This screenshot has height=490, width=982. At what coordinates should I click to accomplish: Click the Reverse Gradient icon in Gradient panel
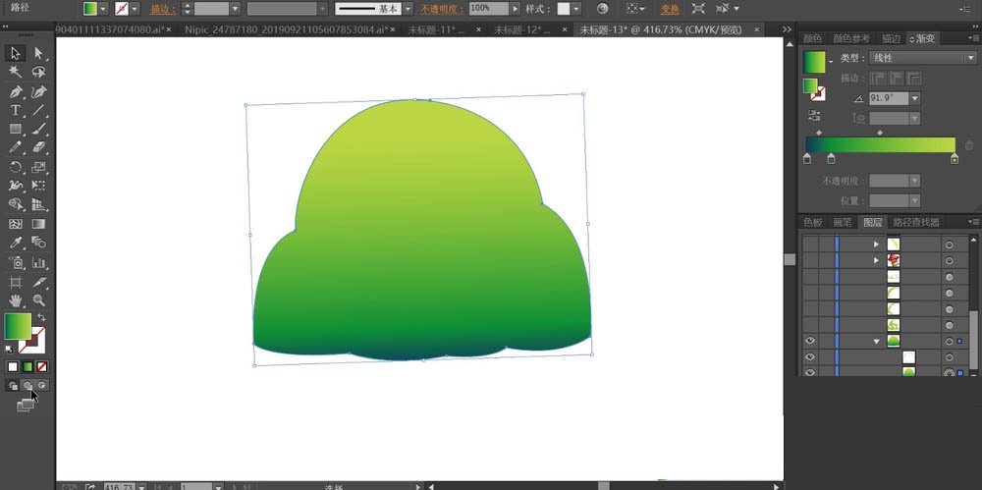click(x=815, y=116)
